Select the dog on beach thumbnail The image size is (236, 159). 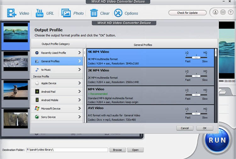pyautogui.click(x=16, y=90)
